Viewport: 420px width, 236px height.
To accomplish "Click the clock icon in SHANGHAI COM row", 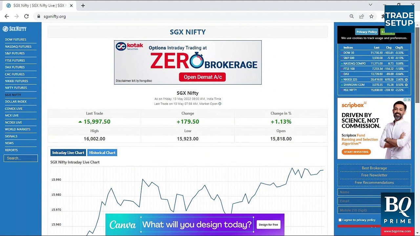I will click(406, 85).
